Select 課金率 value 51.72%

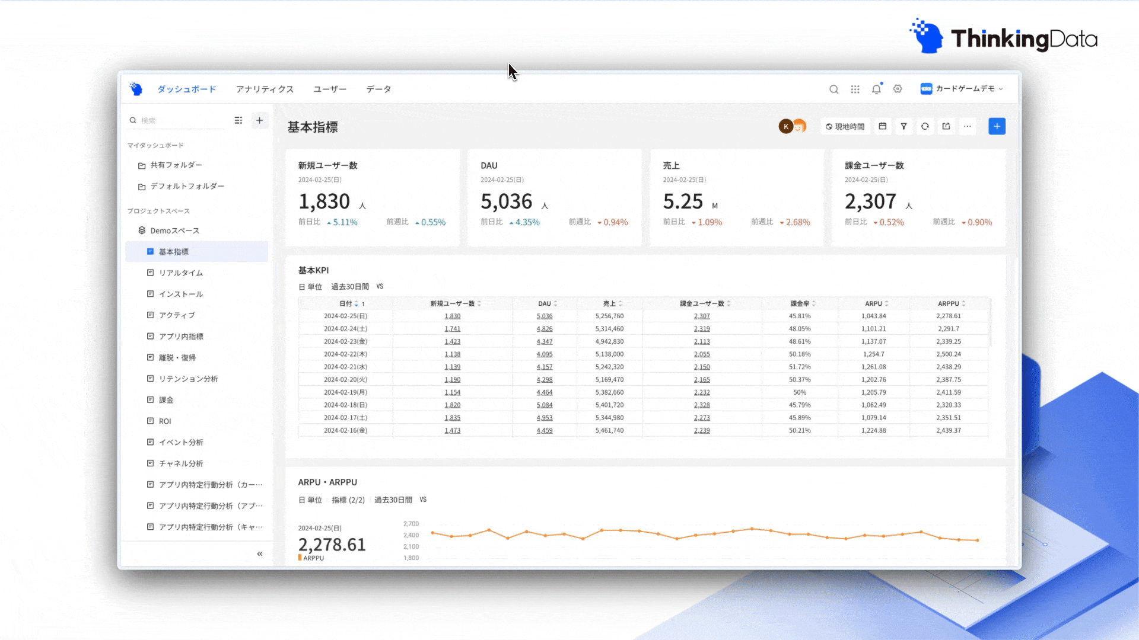800,367
